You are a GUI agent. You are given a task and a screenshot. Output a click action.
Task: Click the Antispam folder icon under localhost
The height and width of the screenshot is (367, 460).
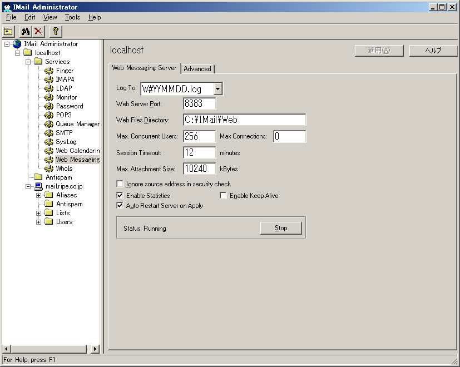38,177
